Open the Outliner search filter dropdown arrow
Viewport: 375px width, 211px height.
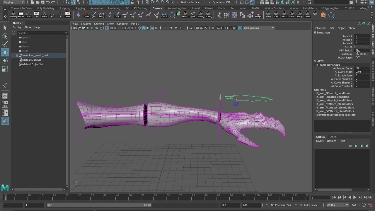(x=66, y=33)
